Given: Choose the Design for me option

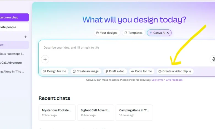Looking at the screenshot, I should (55, 71).
